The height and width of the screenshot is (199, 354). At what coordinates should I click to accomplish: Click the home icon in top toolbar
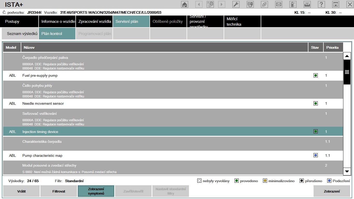tap(185, 4)
